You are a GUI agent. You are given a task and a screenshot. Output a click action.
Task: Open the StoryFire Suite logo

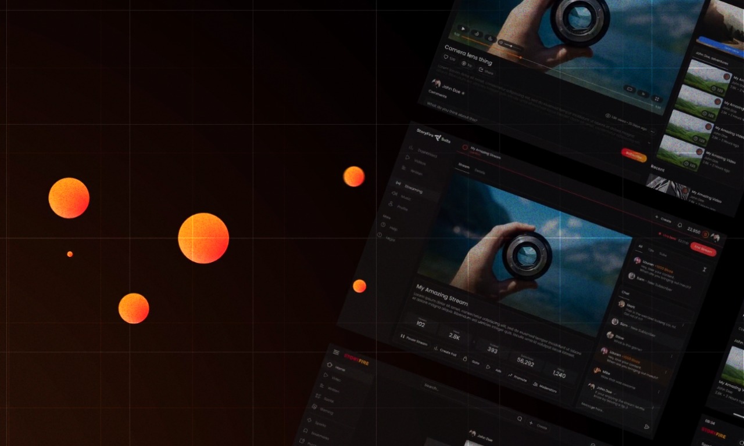point(434,136)
